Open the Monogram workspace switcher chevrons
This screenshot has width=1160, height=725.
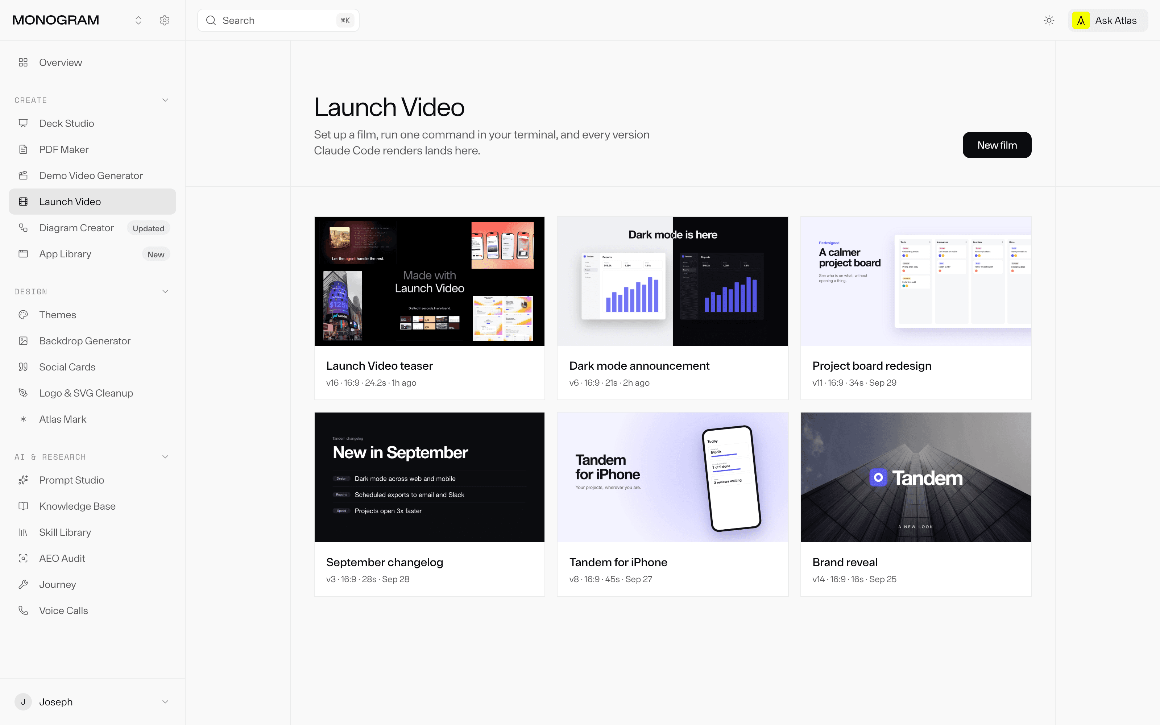tap(138, 20)
